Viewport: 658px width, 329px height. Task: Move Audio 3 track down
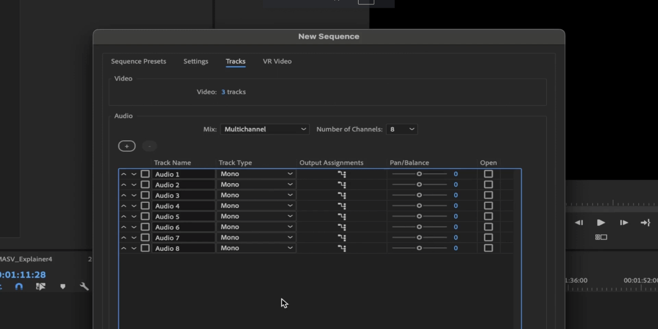coord(134,195)
